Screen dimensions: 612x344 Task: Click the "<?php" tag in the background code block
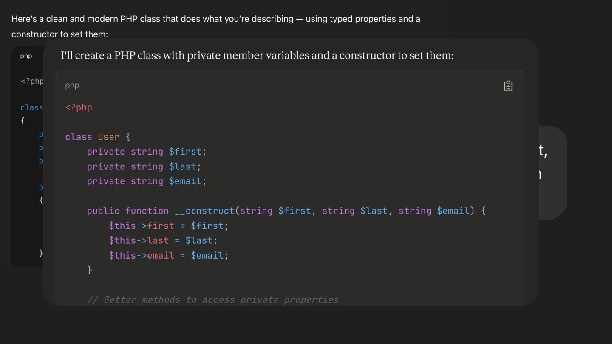click(31, 81)
